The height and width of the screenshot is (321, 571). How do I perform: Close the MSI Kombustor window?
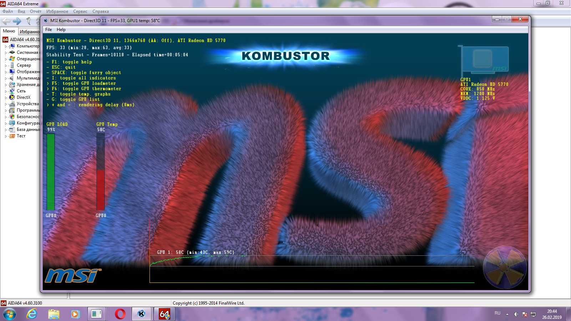pos(520,19)
